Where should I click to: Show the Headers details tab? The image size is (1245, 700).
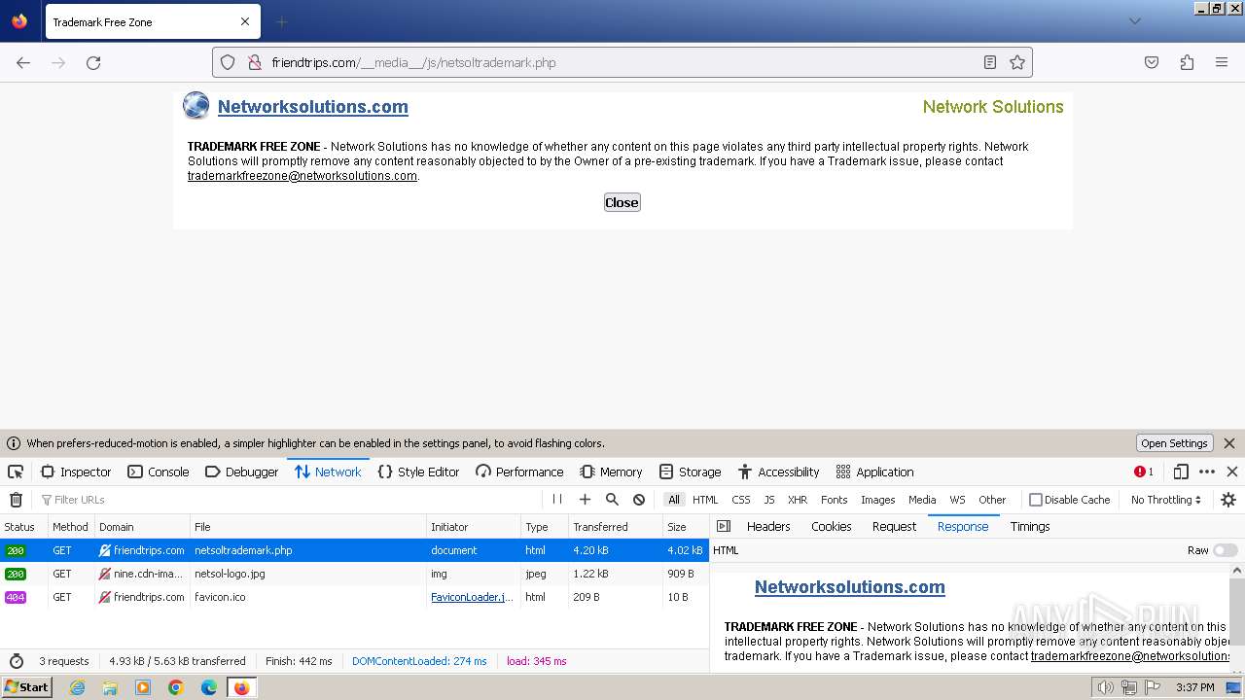pyautogui.click(x=768, y=526)
